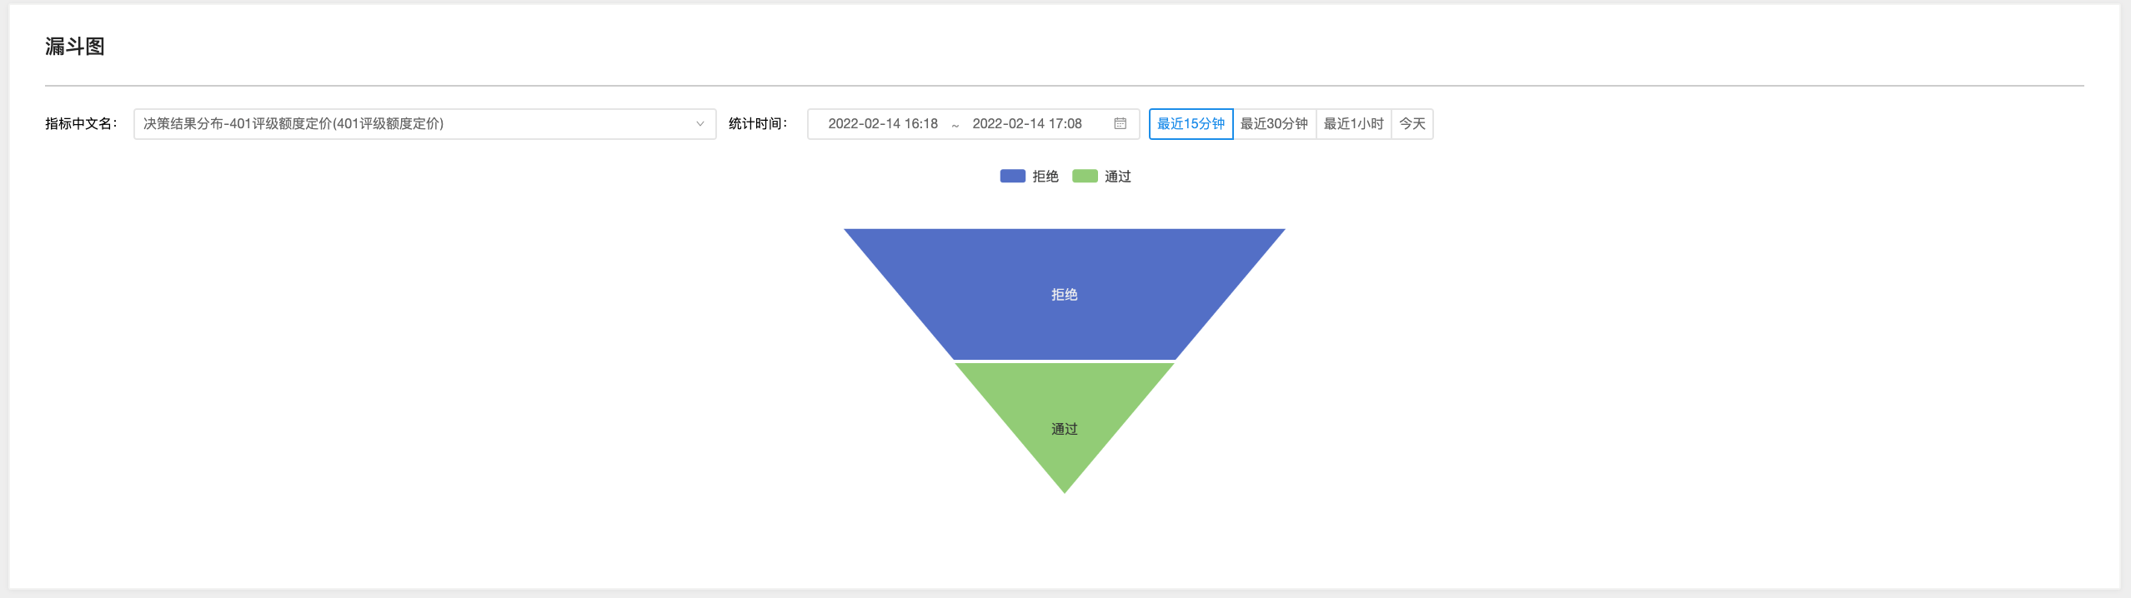Click the white 拒绝 label inside the funnel
This screenshot has width=2131, height=598.
(1064, 294)
